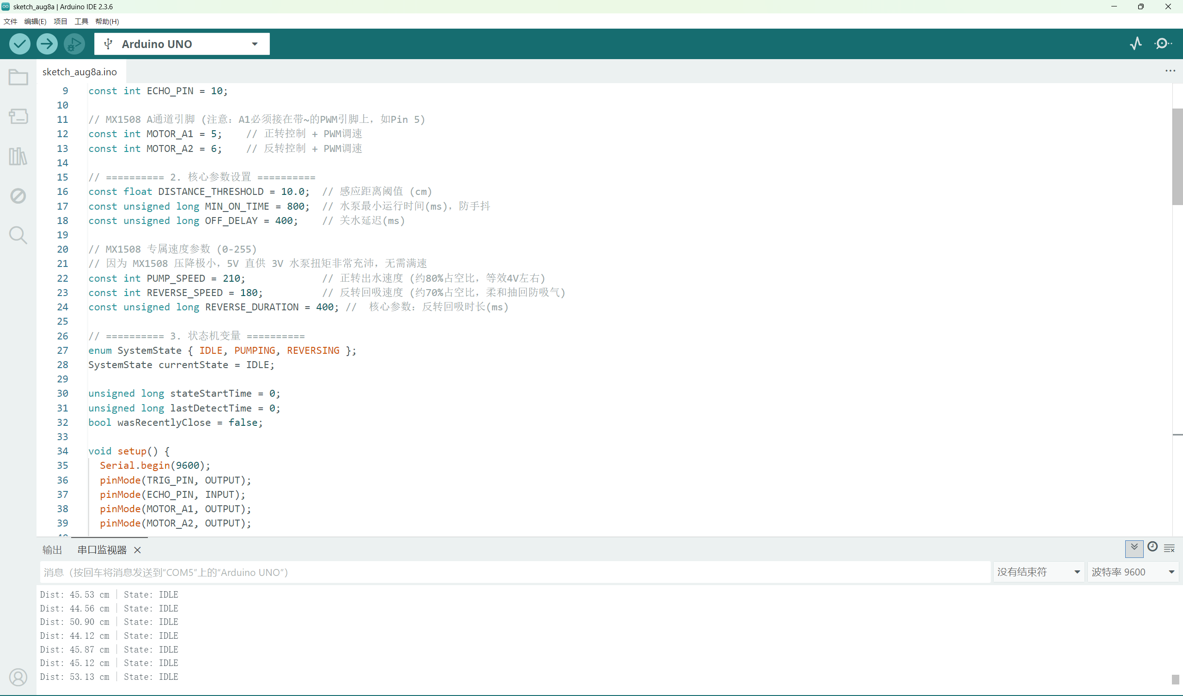The image size is (1183, 696).
Task: Select the sketch_aug8a.ino editor tab
Action: coord(80,72)
